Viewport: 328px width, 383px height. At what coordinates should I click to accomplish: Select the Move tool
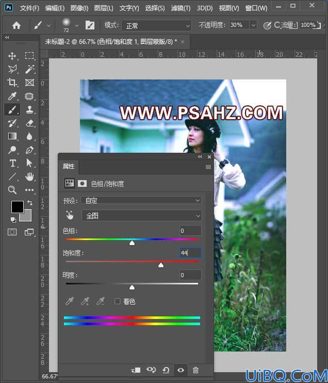pyautogui.click(x=12, y=56)
